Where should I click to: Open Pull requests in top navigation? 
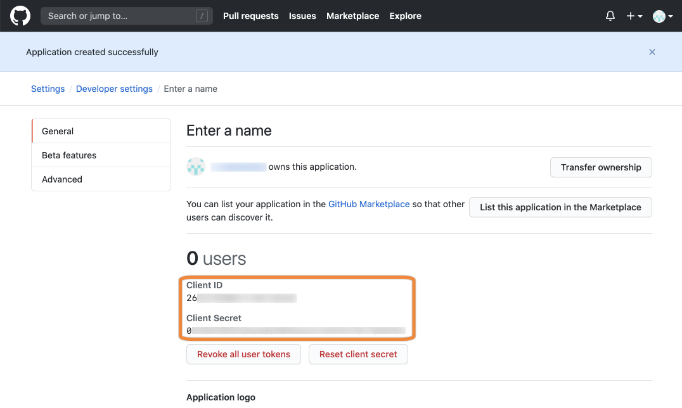(x=250, y=16)
